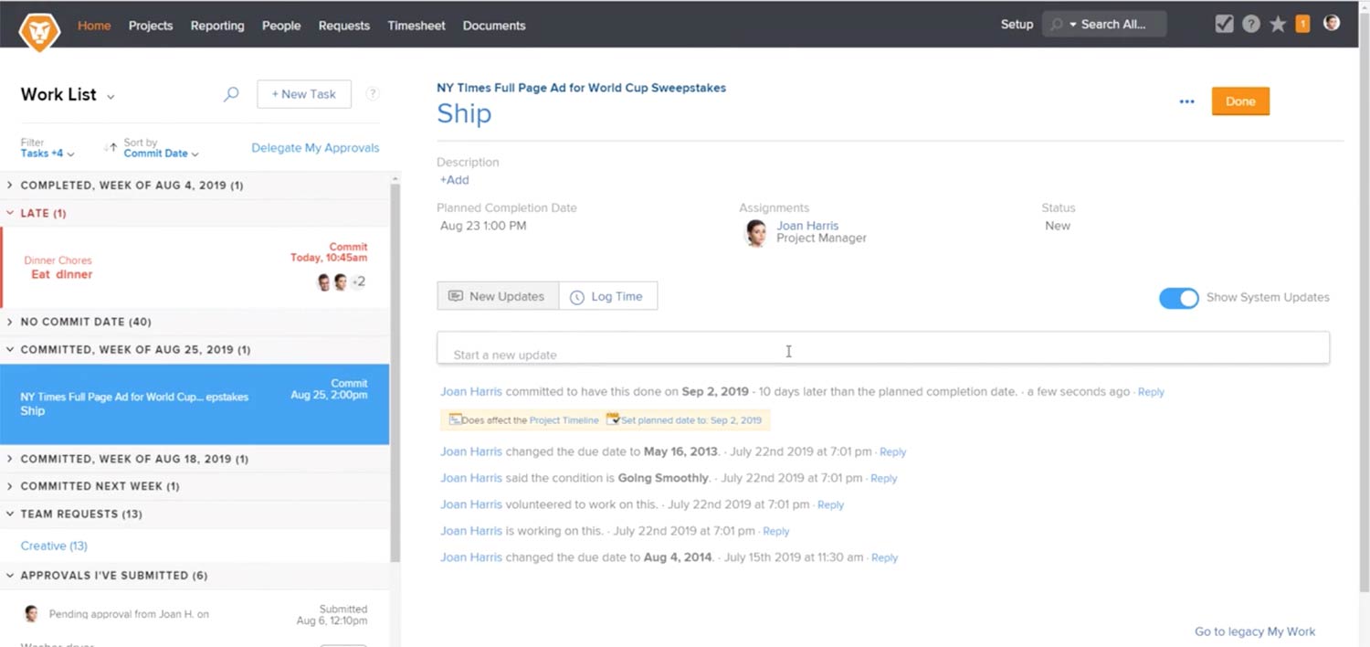Click Go to legacy My Work link
The image size is (1370, 647).
(x=1255, y=631)
